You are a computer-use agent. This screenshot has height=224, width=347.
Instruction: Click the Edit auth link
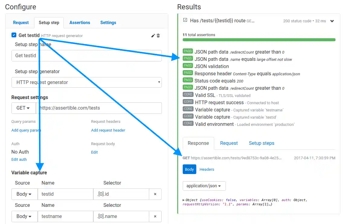tap(19, 159)
